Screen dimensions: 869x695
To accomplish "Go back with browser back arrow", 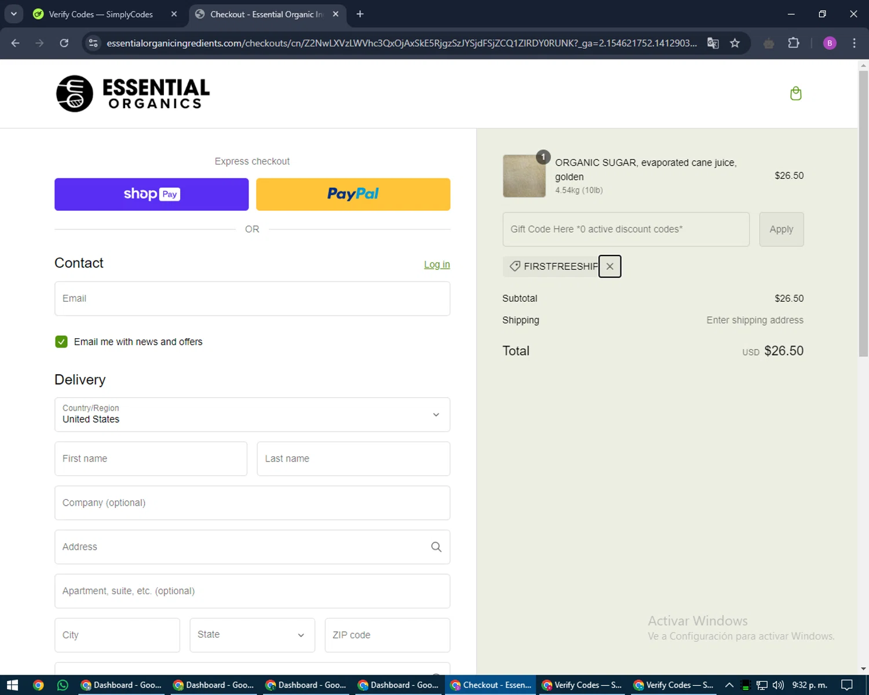I will click(16, 43).
